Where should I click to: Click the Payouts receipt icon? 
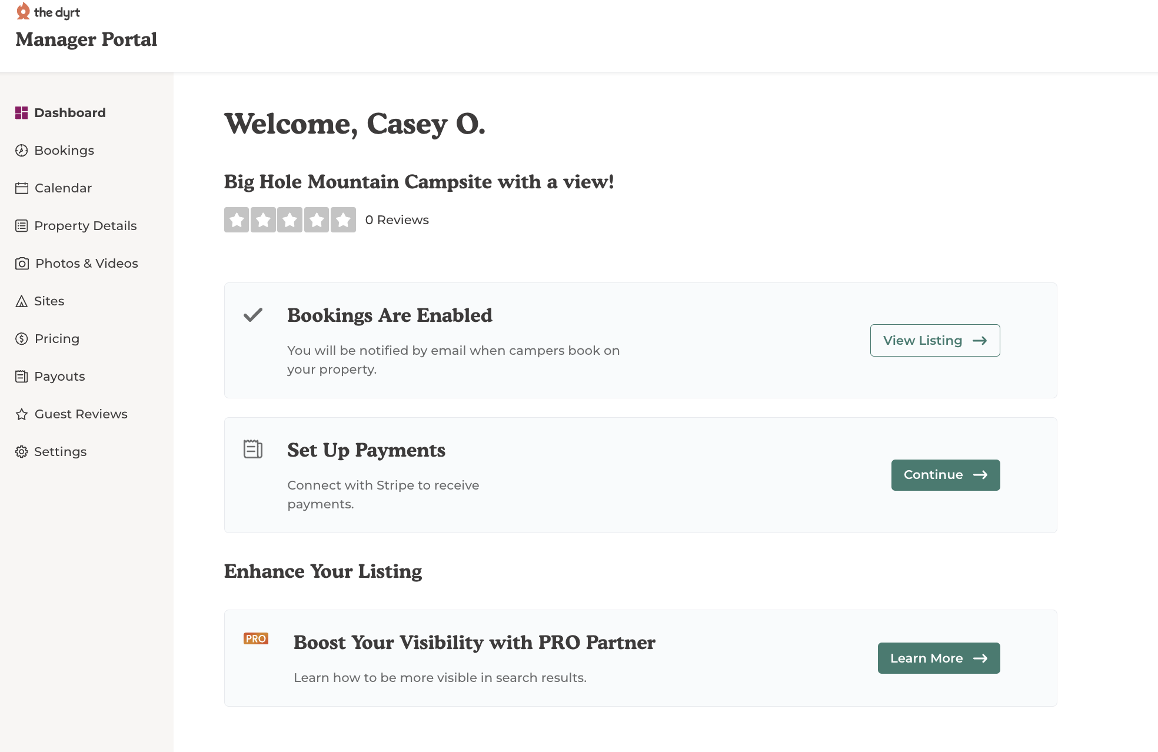click(x=22, y=377)
